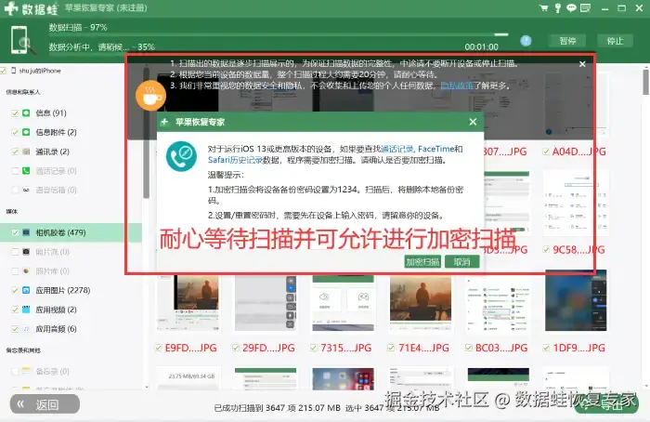Viewport: 650px width, 422px height.
Task: Toggle the 相机胶卷 (479) checkbox
Action: click(x=15, y=232)
